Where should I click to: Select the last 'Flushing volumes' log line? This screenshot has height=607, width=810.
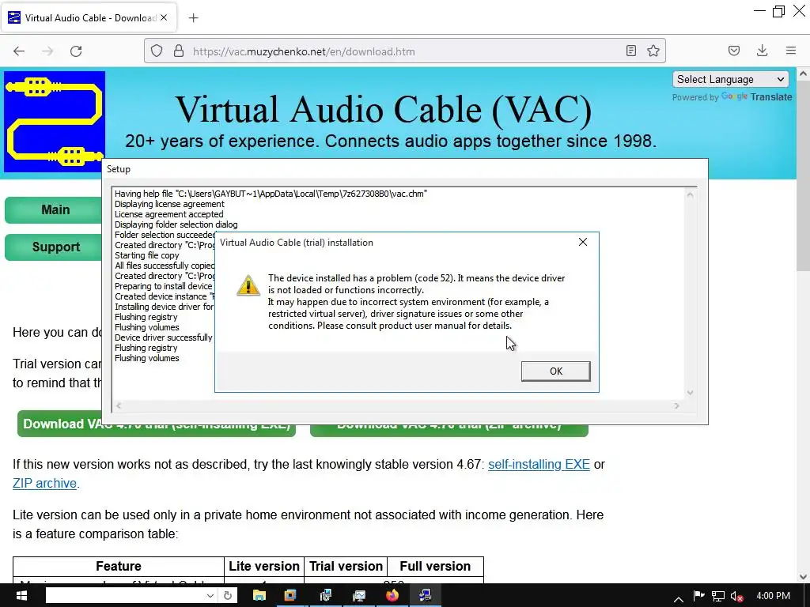click(146, 358)
